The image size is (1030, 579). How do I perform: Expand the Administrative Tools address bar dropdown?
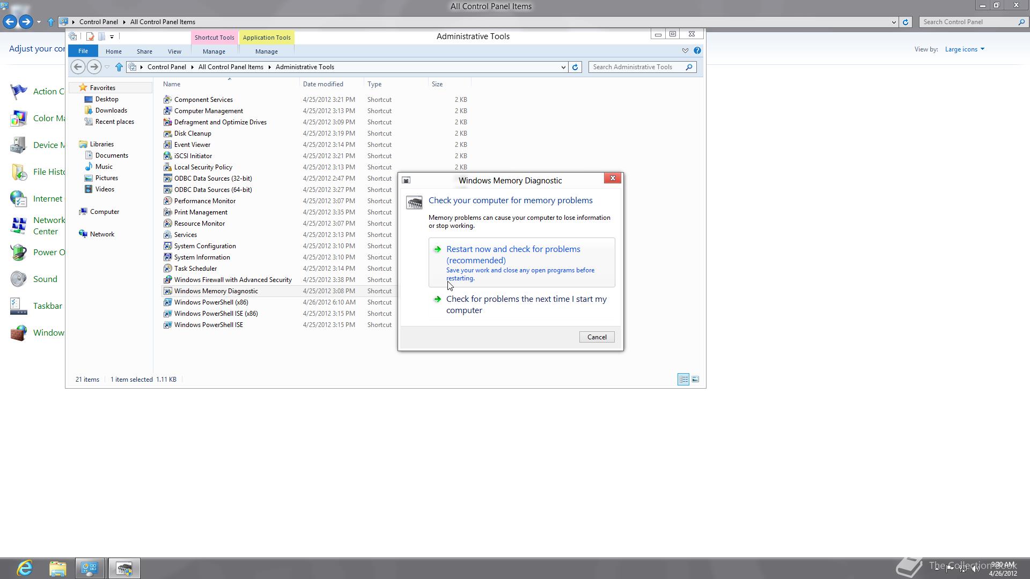[x=563, y=68]
